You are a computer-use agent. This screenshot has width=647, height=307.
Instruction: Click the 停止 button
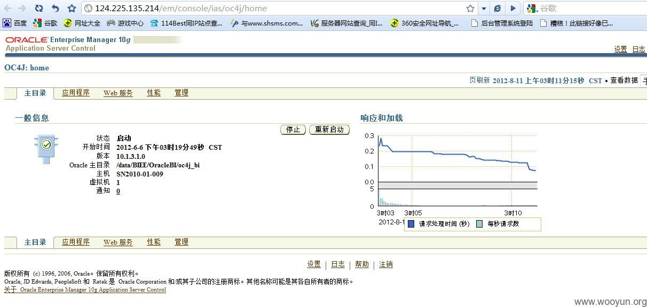click(x=293, y=130)
